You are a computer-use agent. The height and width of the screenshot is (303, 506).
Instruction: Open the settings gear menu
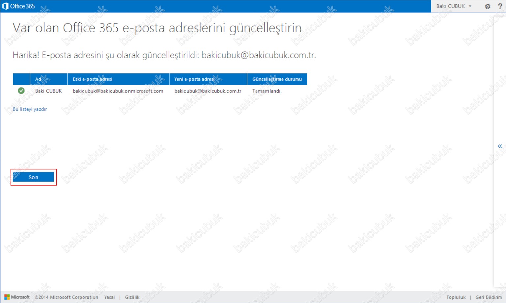(x=488, y=6)
